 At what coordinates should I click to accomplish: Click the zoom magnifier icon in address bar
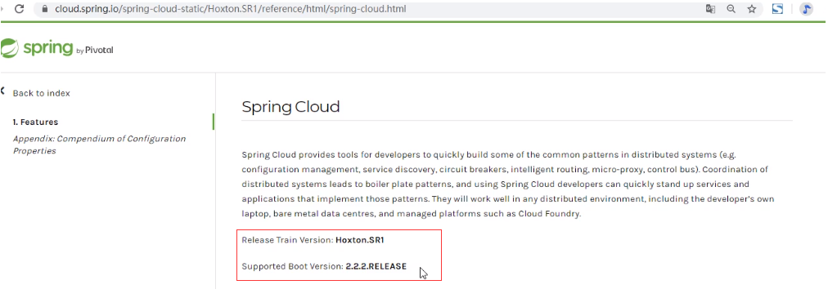731,9
